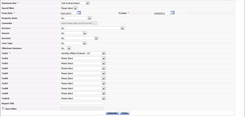Viewport: 245px width, 117px height.
Task: Click the Close button
Action: click(x=125, y=113)
